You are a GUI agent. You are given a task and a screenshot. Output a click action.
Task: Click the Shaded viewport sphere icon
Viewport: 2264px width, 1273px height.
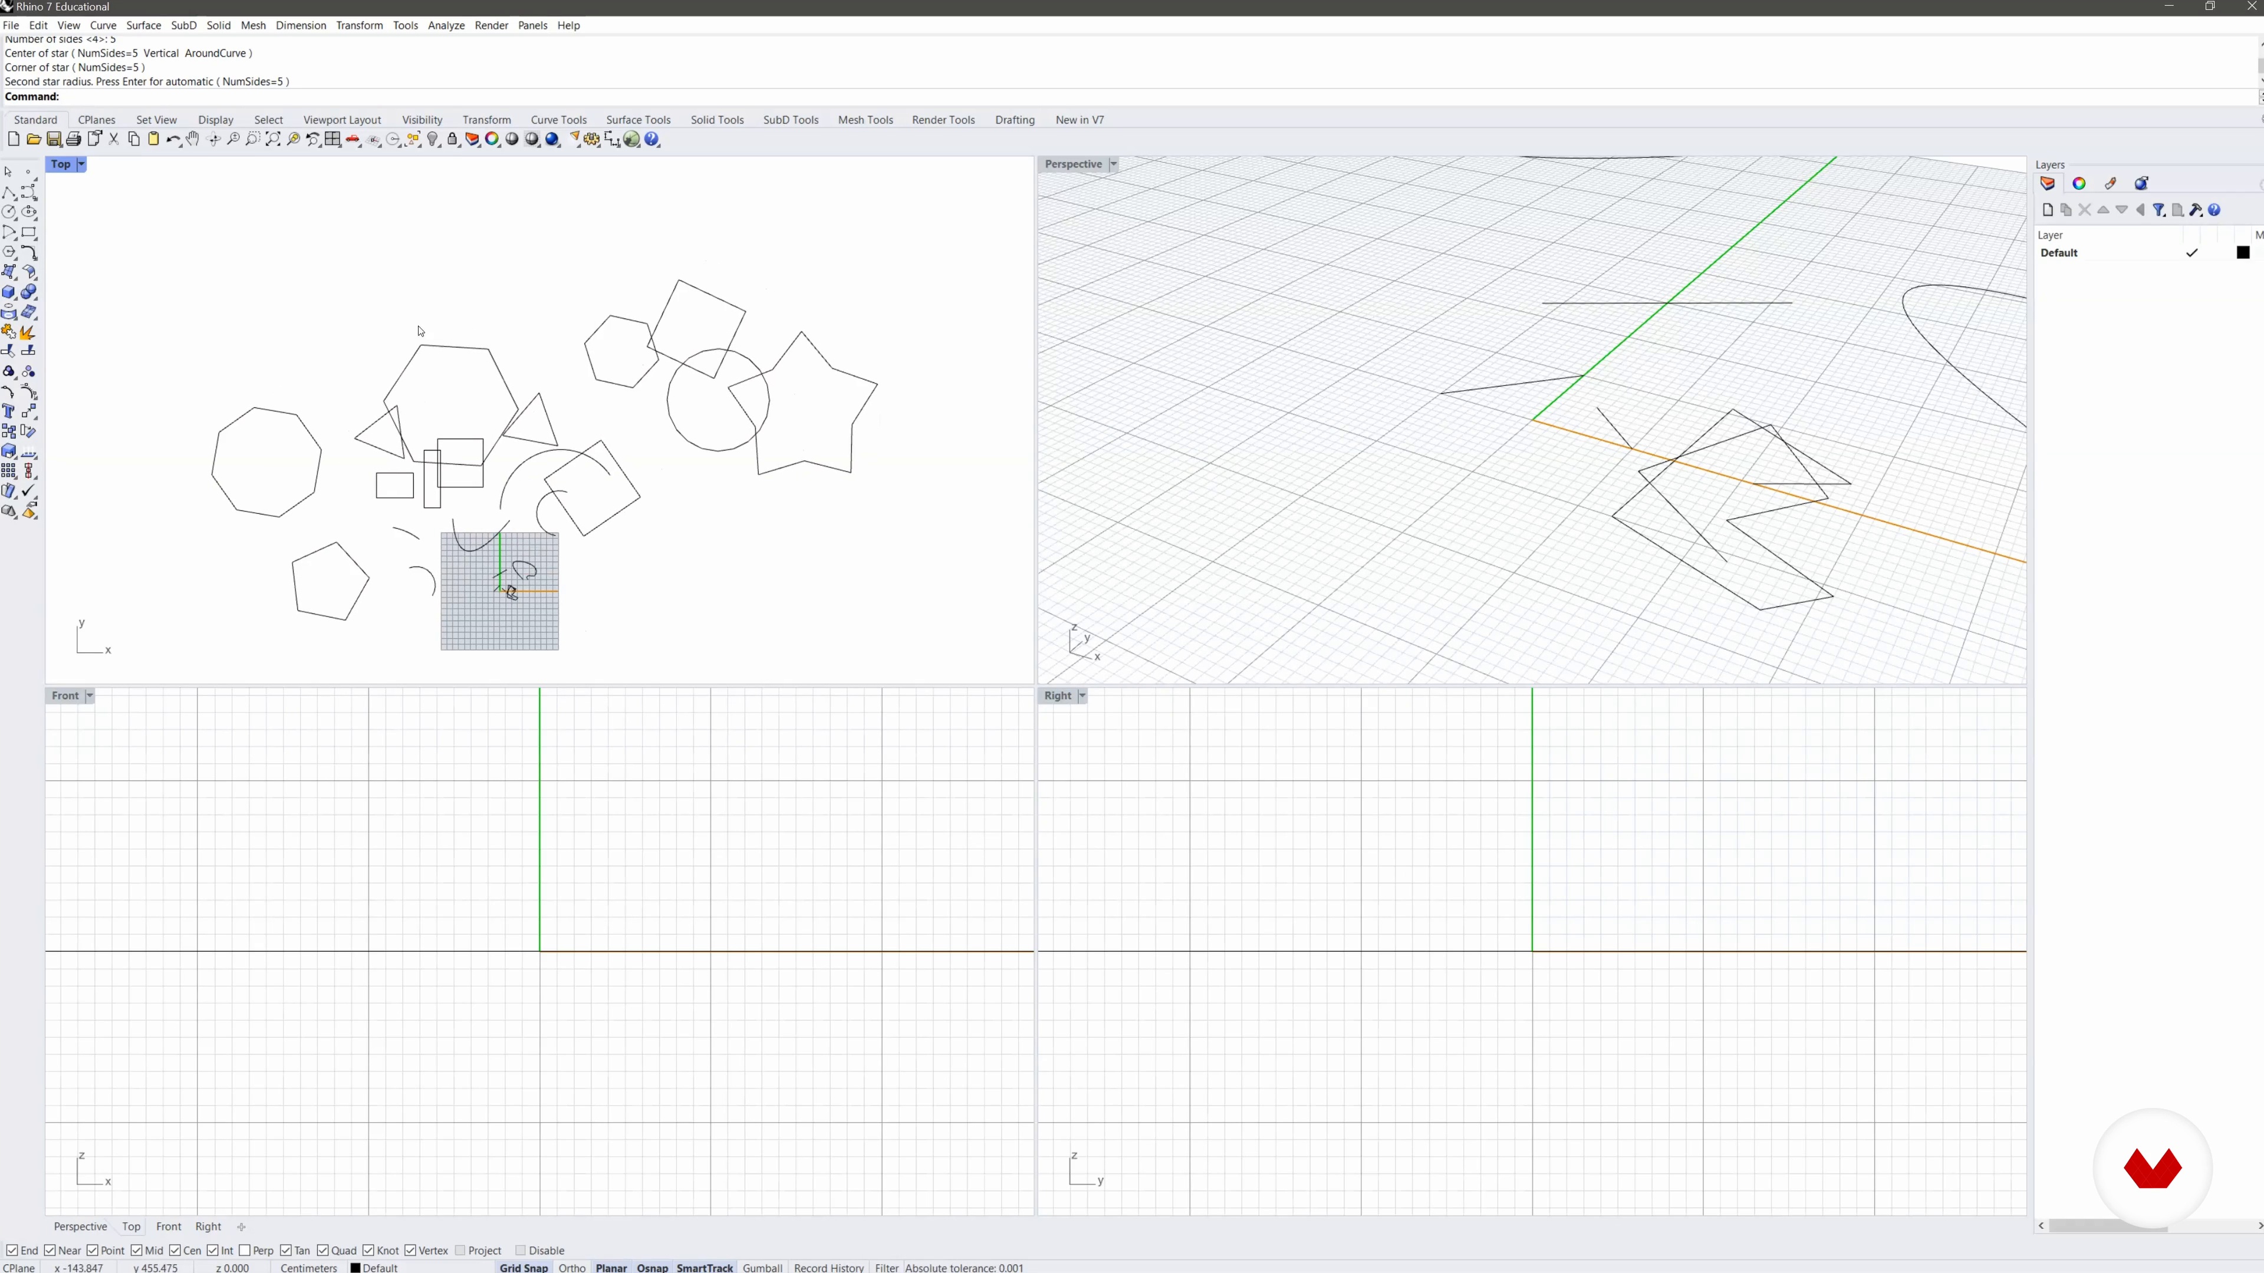click(512, 139)
